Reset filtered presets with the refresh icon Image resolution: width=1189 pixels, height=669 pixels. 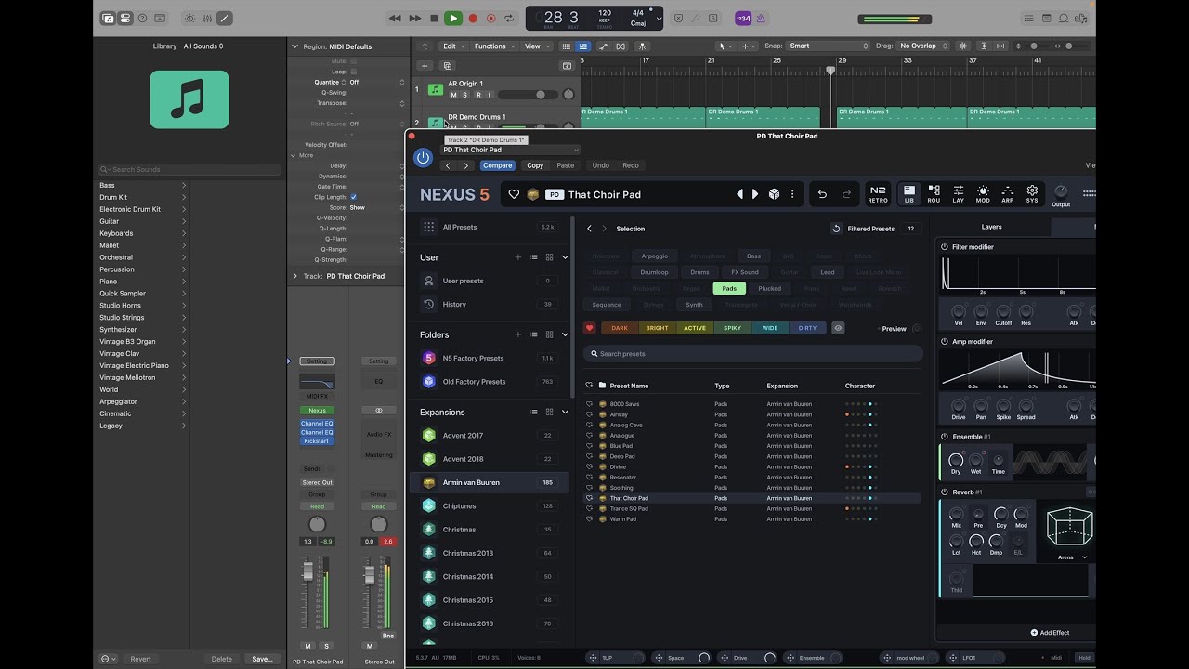click(836, 229)
